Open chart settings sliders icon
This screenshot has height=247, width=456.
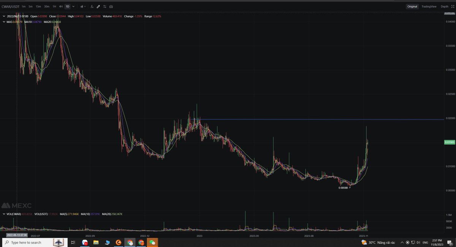[104, 6]
